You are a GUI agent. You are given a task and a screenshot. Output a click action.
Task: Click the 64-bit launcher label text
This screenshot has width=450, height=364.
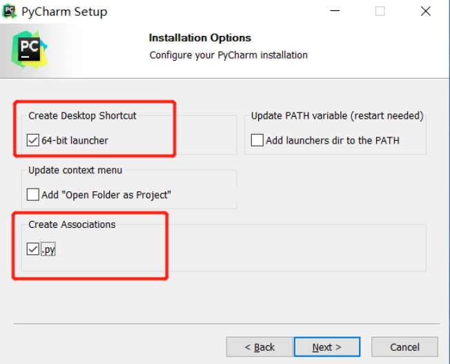pyautogui.click(x=75, y=140)
